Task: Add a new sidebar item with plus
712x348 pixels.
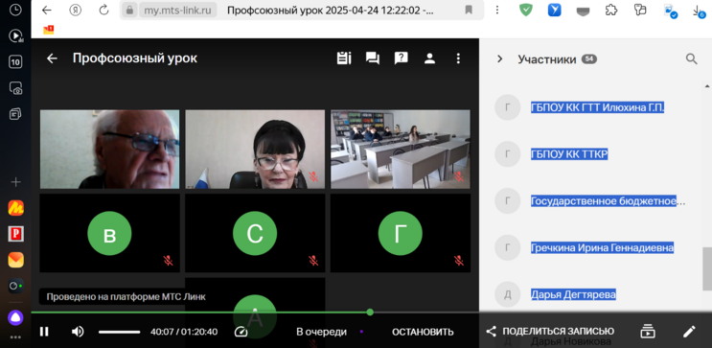Action: [x=15, y=182]
